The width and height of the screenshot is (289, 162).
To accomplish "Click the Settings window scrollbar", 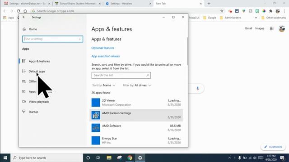I will [x=187, y=51].
